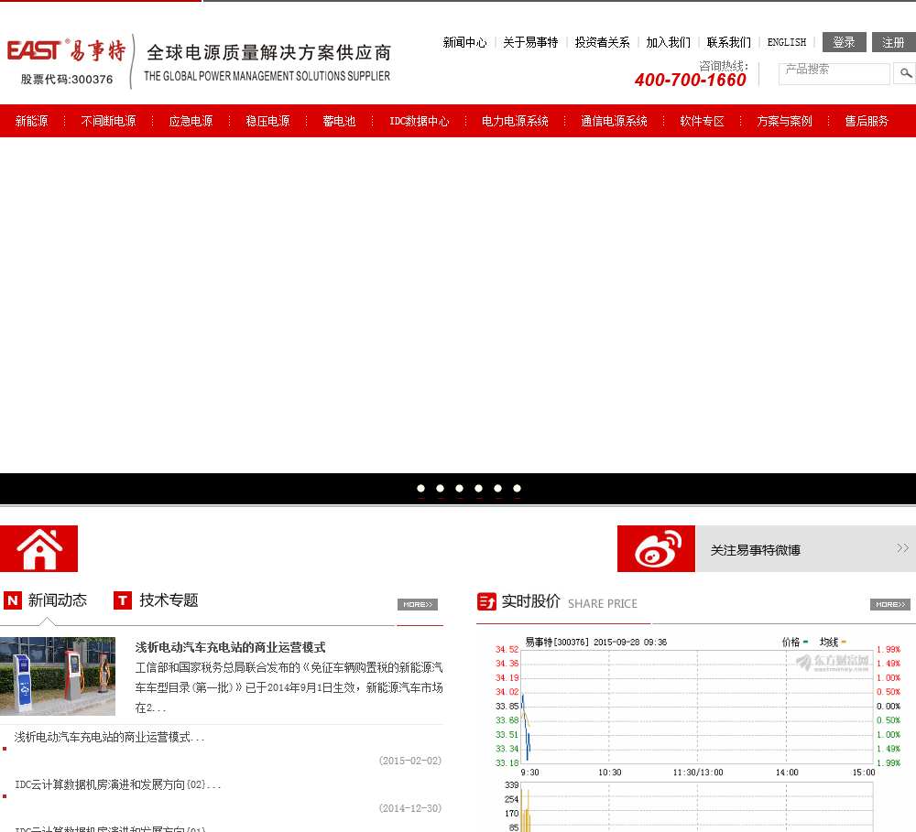Click the article summary starting with 工信部
Image resolution: width=916 pixels, height=832 pixels.
(x=289, y=687)
